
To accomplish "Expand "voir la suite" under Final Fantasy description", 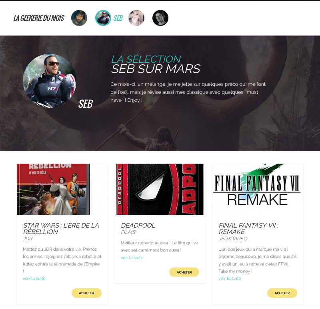I will click(230, 278).
